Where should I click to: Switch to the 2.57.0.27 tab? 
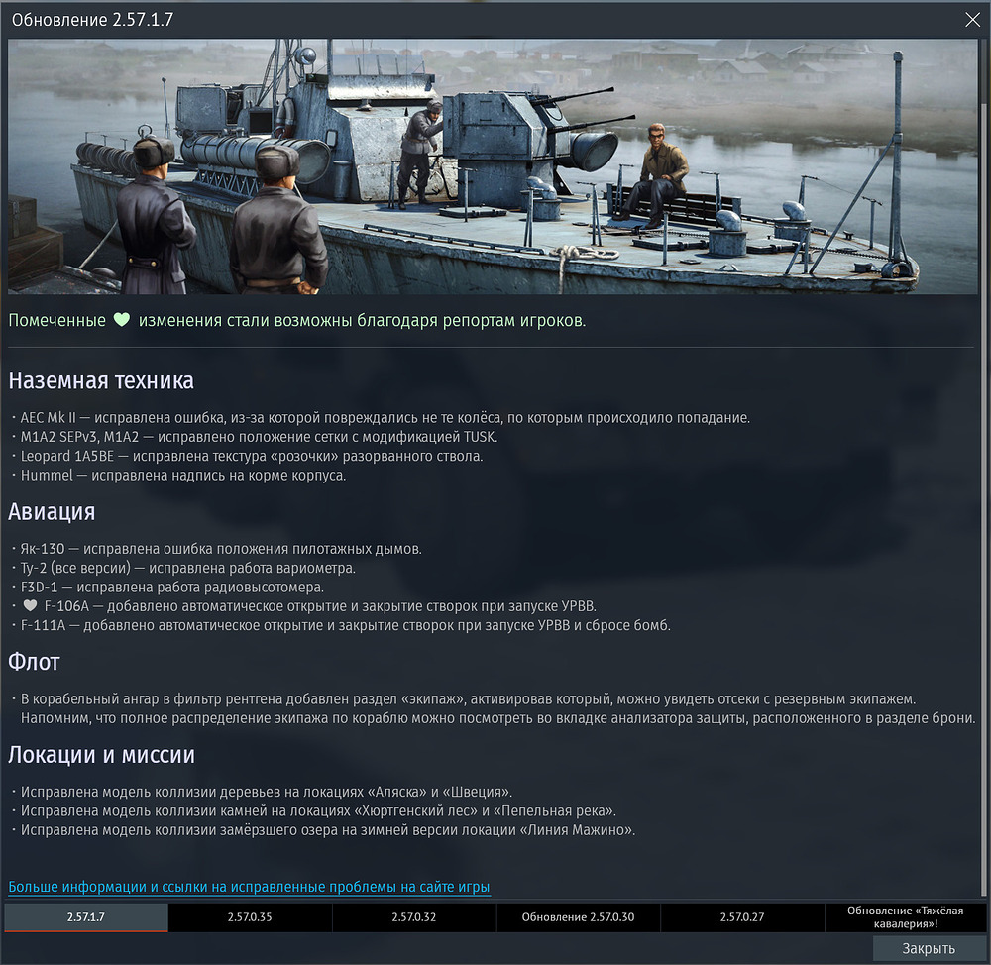[x=742, y=917]
